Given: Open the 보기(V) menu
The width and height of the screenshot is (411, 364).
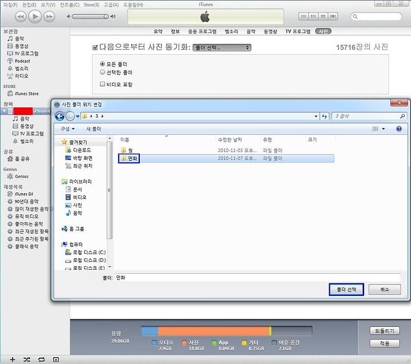Looking at the screenshot, I should [x=48, y=5].
